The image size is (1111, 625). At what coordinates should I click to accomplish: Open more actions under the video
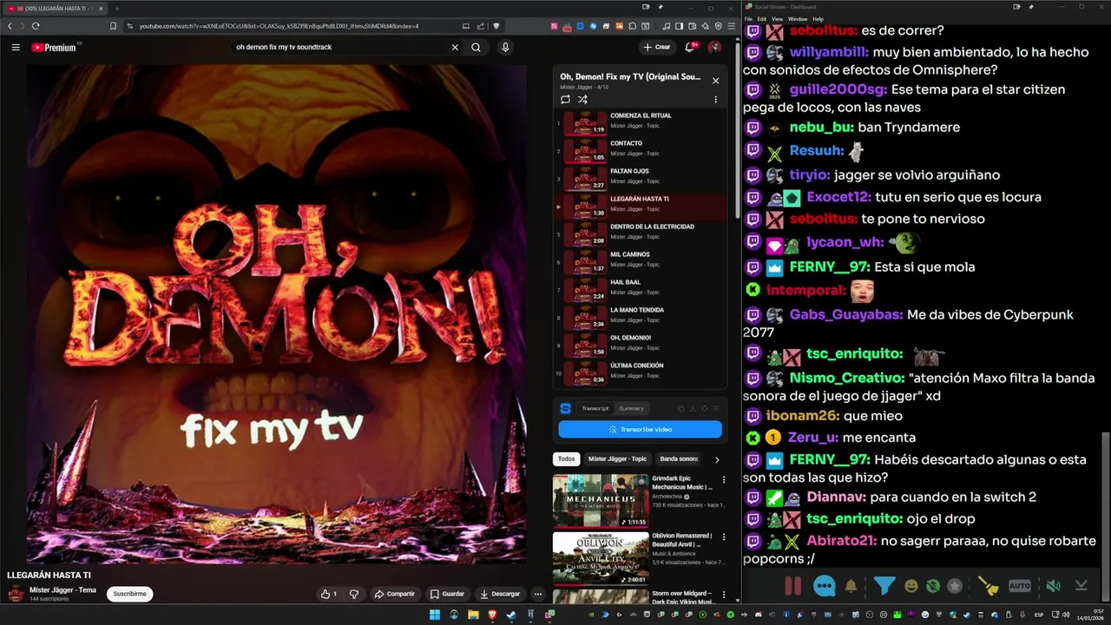pos(537,594)
